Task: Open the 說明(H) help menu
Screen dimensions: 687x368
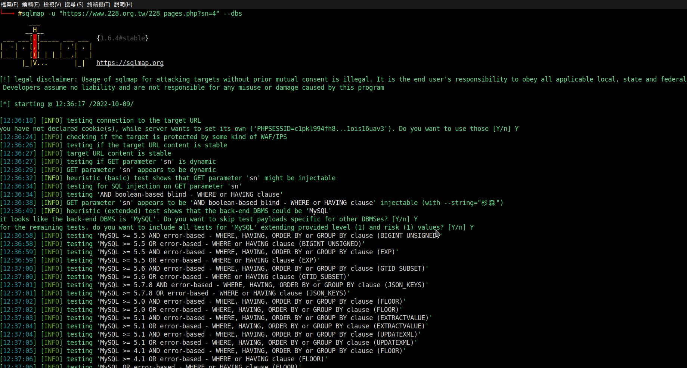Action: click(123, 4)
